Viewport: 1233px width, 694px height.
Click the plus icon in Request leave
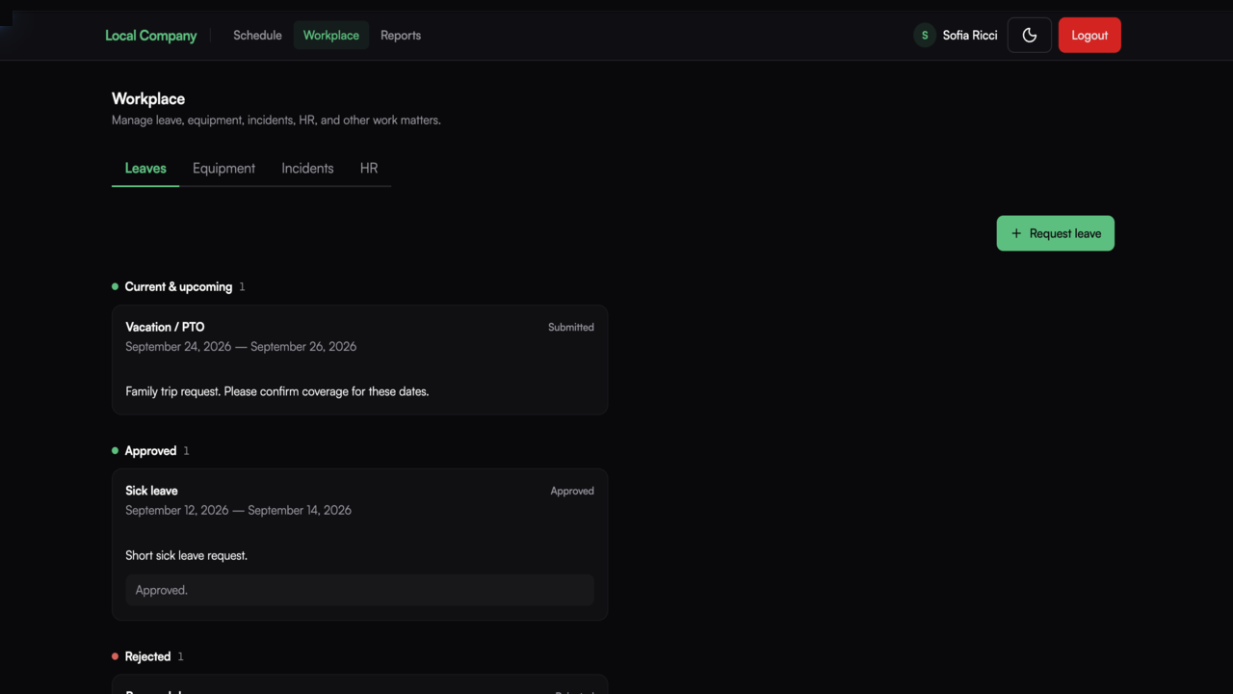click(x=1016, y=233)
